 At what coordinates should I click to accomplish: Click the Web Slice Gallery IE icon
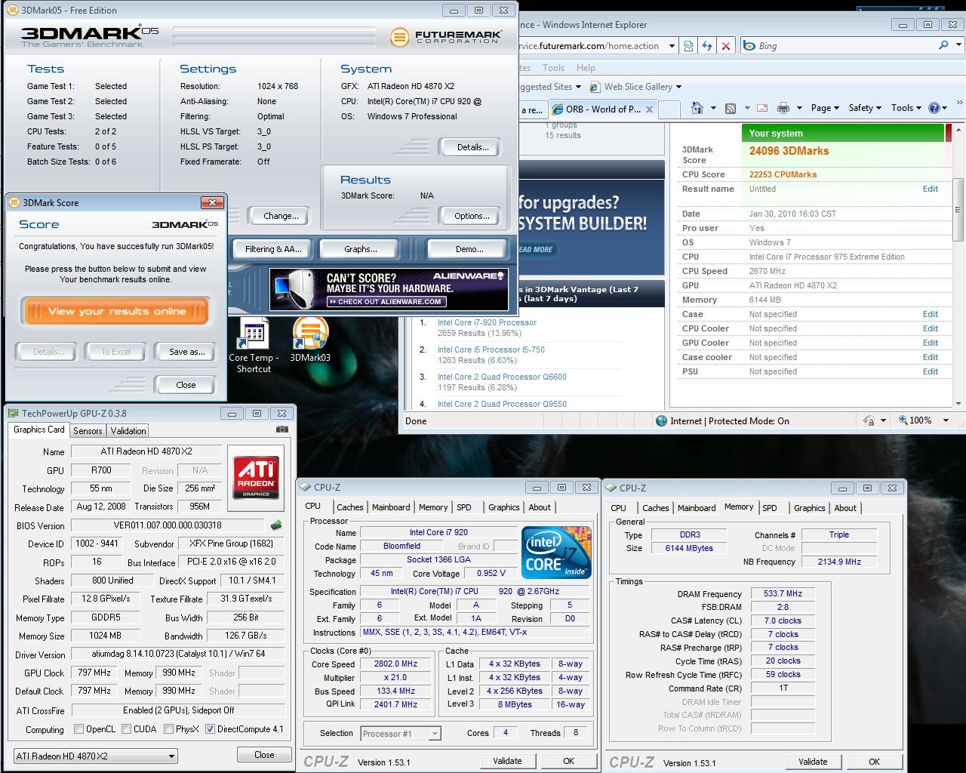point(595,87)
